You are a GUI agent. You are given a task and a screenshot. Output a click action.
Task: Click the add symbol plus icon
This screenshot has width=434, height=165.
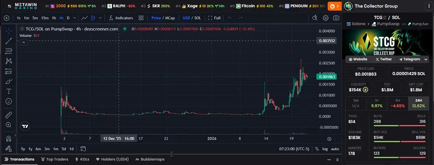[x=7, y=18]
